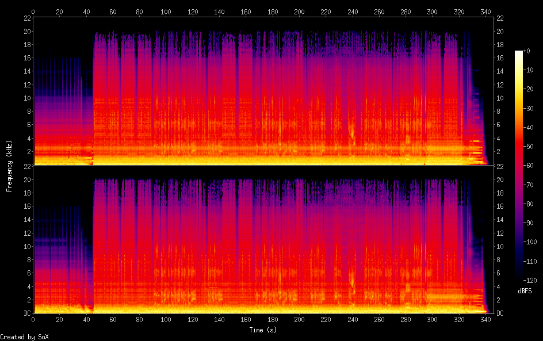Click the dBFS label under the color scale
This screenshot has height=341, width=543.
524,292
